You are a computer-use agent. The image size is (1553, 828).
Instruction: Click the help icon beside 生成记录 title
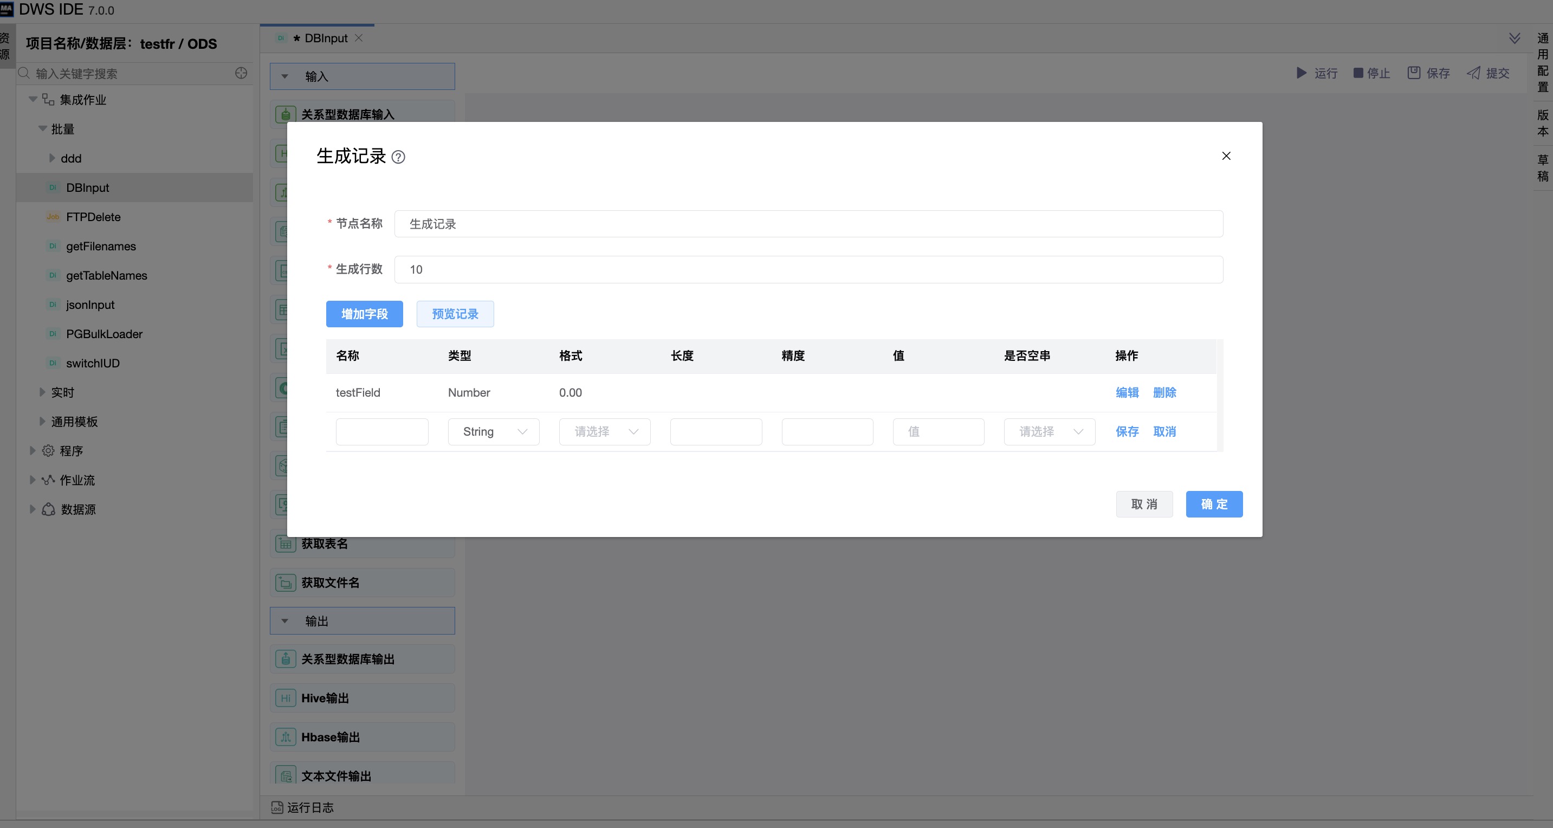[x=398, y=157]
